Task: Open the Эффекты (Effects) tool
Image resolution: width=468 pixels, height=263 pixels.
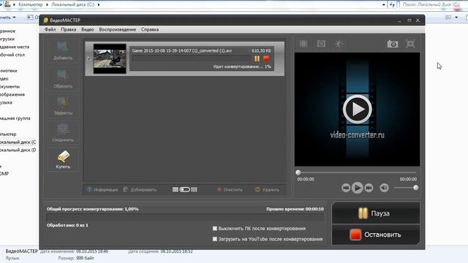Action: [63, 105]
